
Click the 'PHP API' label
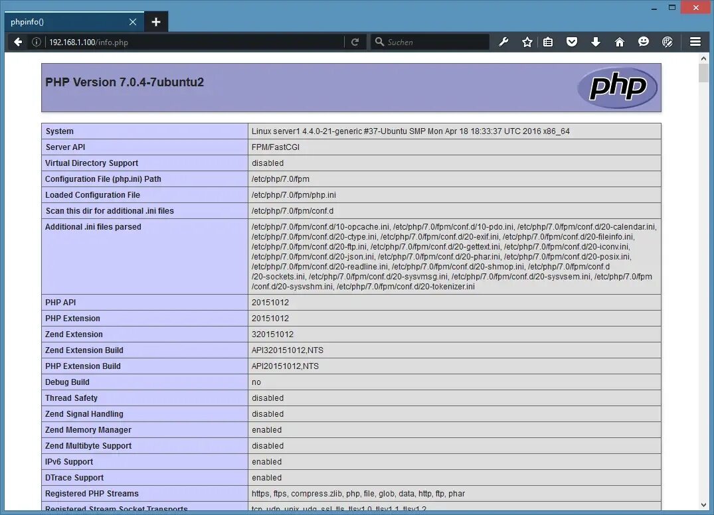point(60,303)
